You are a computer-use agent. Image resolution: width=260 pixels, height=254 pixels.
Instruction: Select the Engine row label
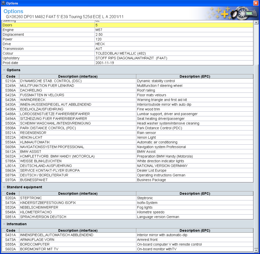(8, 30)
